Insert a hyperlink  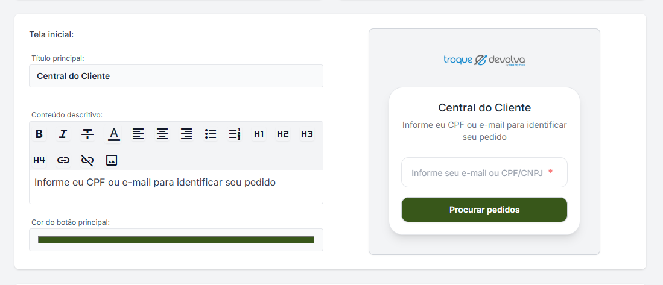point(63,160)
